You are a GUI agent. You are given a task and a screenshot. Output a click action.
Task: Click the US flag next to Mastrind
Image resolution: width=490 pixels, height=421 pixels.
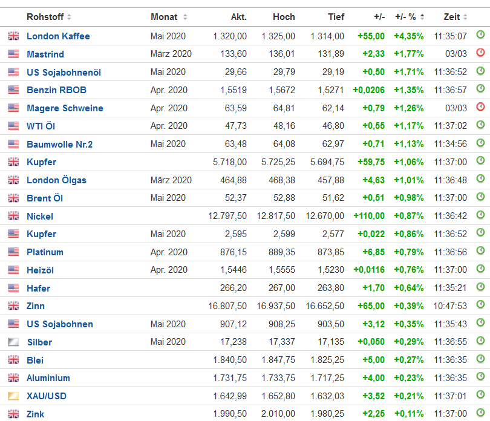coord(13,54)
